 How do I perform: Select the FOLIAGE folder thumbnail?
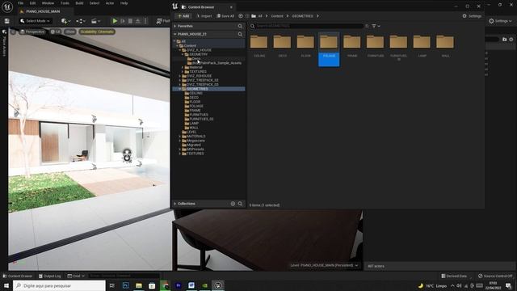point(329,48)
